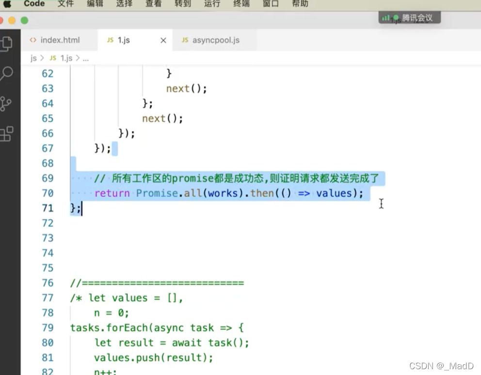Open the 查看 menu
The image size is (481, 375).
coord(153,4)
